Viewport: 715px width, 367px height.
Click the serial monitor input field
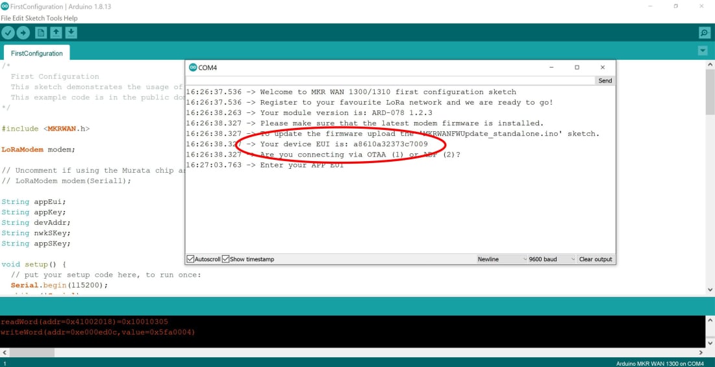[390, 81]
